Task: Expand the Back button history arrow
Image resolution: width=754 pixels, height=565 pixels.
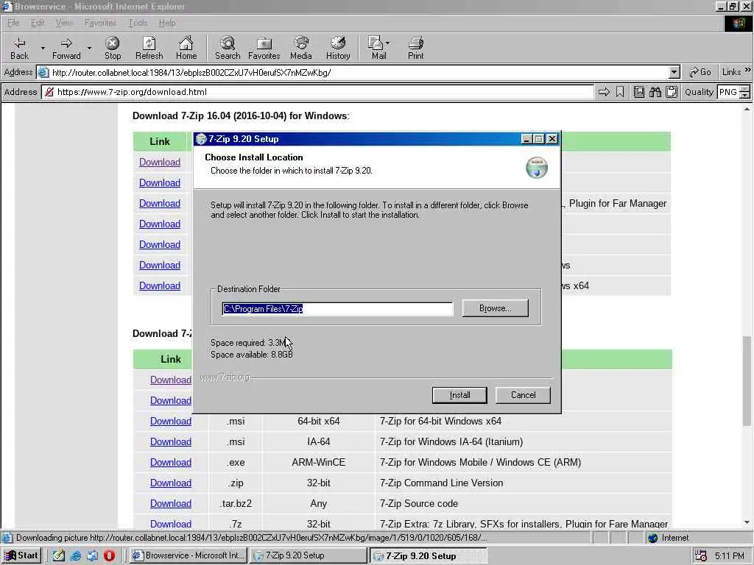Action: click(42, 48)
